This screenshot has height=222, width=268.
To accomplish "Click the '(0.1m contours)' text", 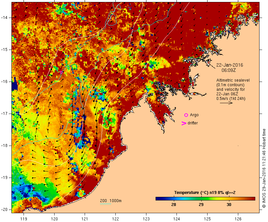I will [230, 85].
